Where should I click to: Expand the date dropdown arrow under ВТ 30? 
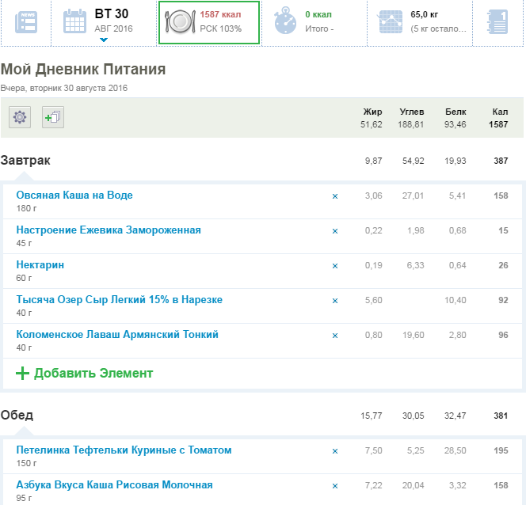click(x=104, y=39)
